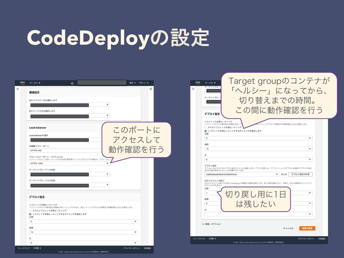Image resolution: width=344 pixels, height=258 pixels.
Task: Click Load balancer section heading
Action: (x=38, y=128)
